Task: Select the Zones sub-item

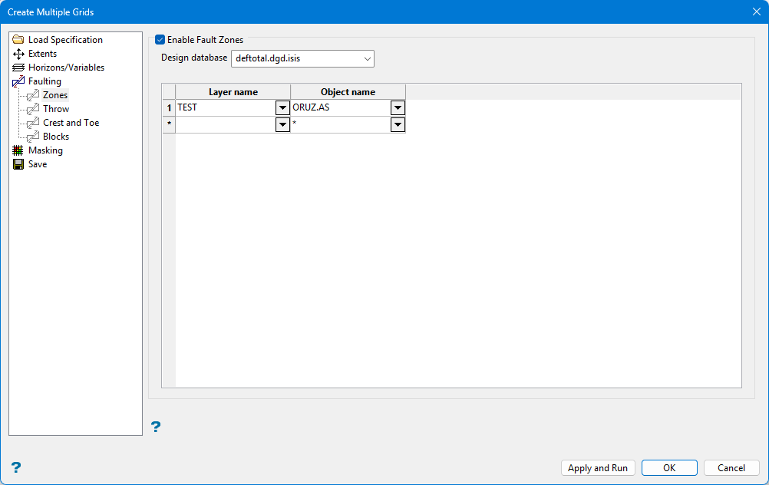Action: pyautogui.click(x=55, y=95)
